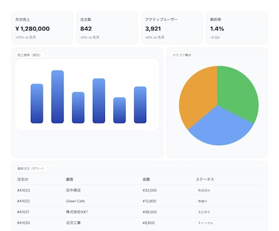
Task: Click the 売上推移（週次） chart label
Action: coord(29,55)
